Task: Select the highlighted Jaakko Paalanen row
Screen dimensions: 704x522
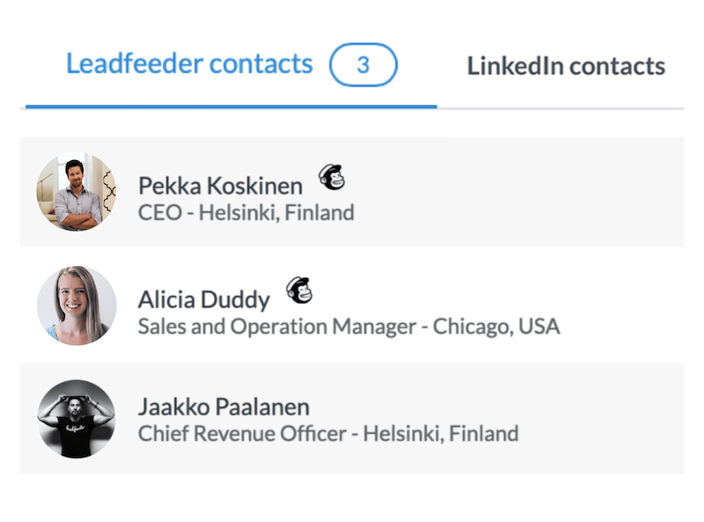Action: (352, 420)
